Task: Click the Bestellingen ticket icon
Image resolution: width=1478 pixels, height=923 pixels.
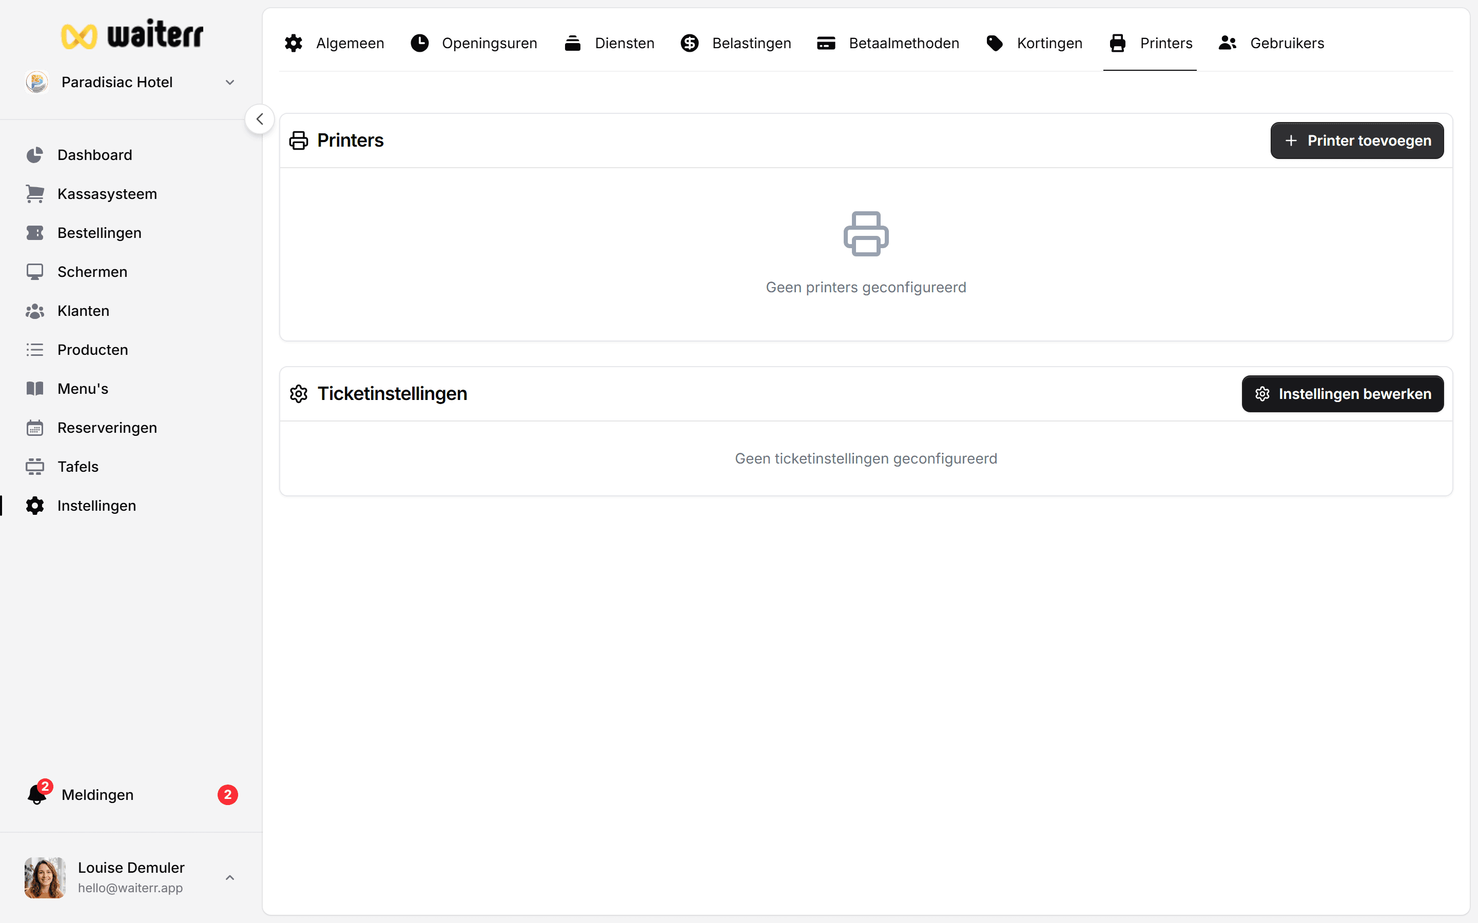Action: tap(35, 233)
